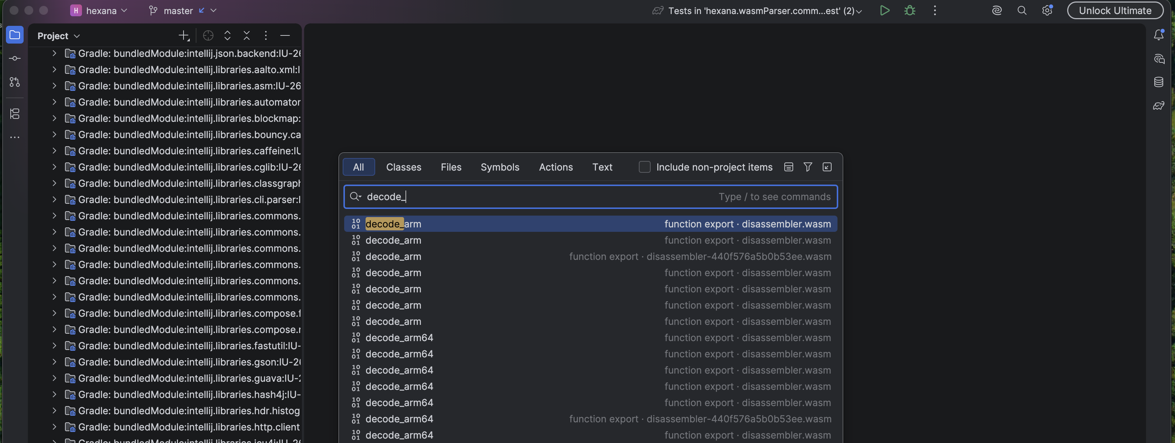The image size is (1175, 443).
Task: Select intellij.libraries.classgraph tree row
Action: pos(165,183)
